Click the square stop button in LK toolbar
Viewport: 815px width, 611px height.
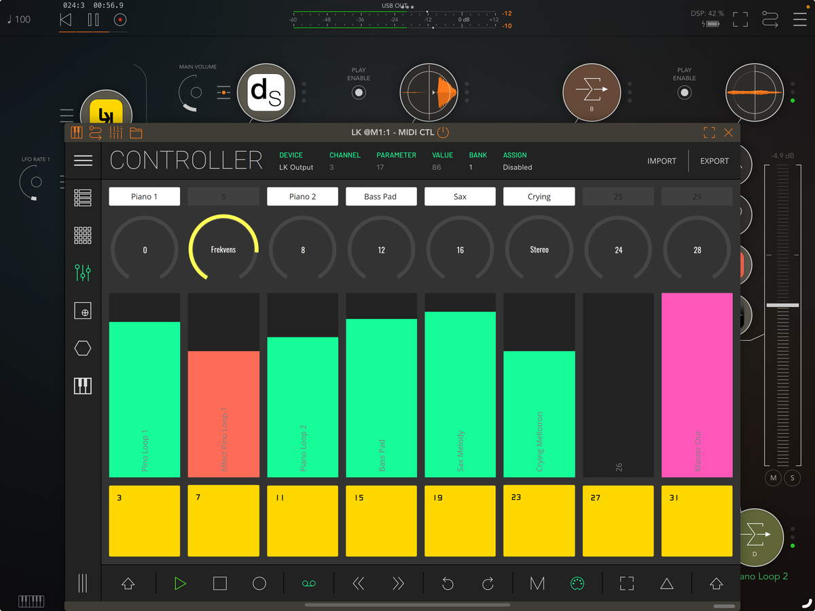point(220,583)
